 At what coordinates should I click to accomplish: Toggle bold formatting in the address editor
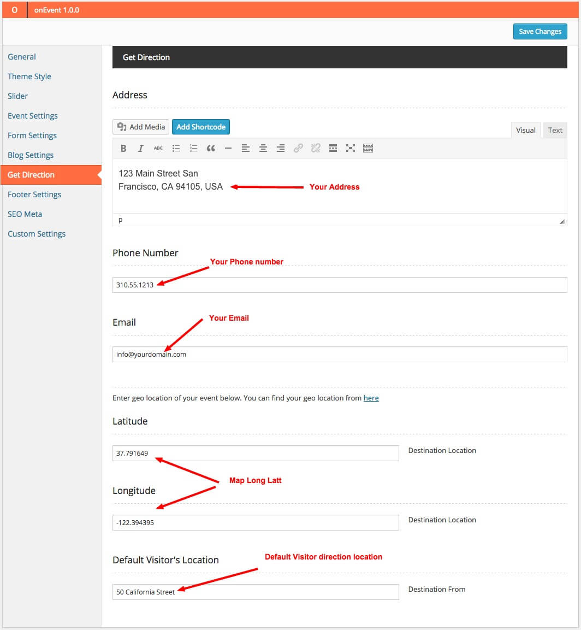[123, 148]
